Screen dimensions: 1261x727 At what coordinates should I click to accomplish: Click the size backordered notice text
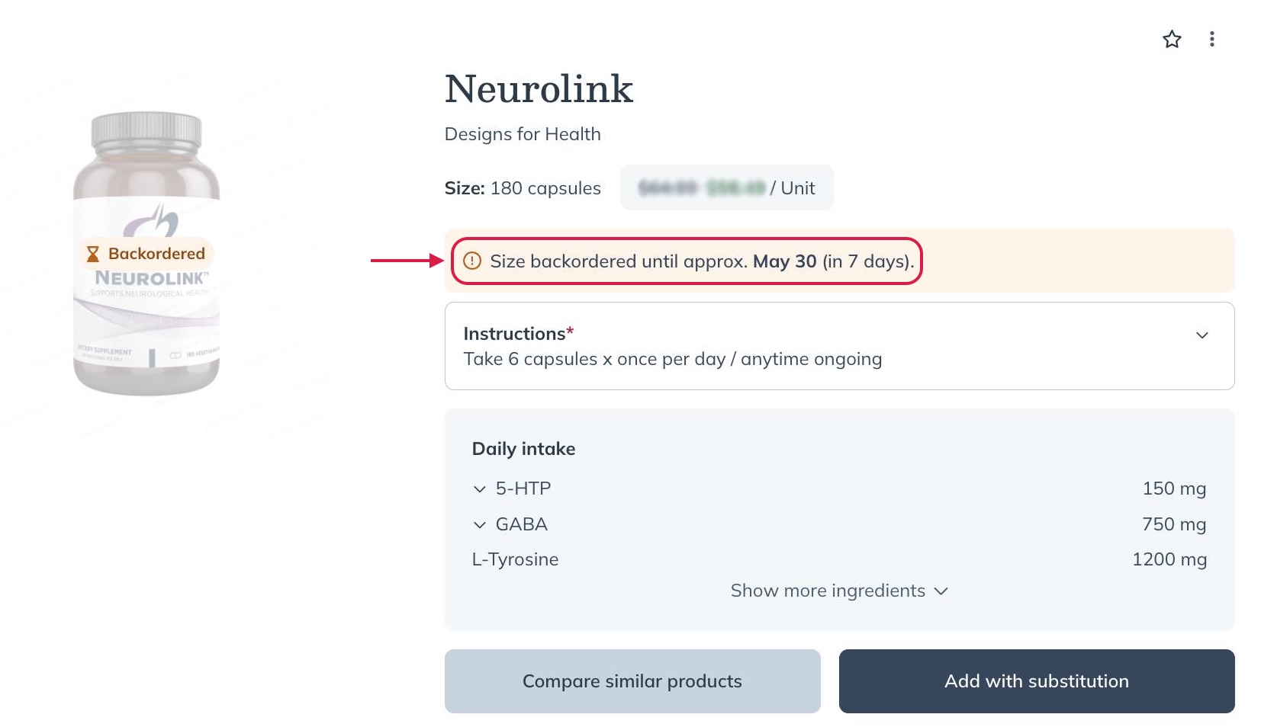701,261
